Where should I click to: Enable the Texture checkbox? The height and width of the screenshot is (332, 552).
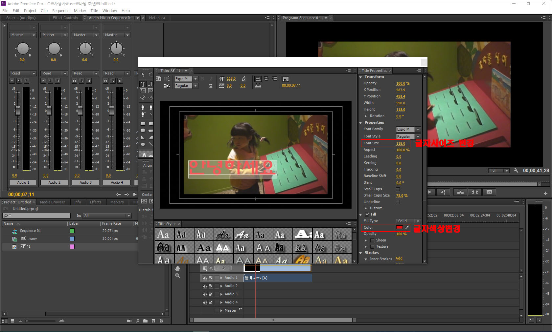click(372, 247)
